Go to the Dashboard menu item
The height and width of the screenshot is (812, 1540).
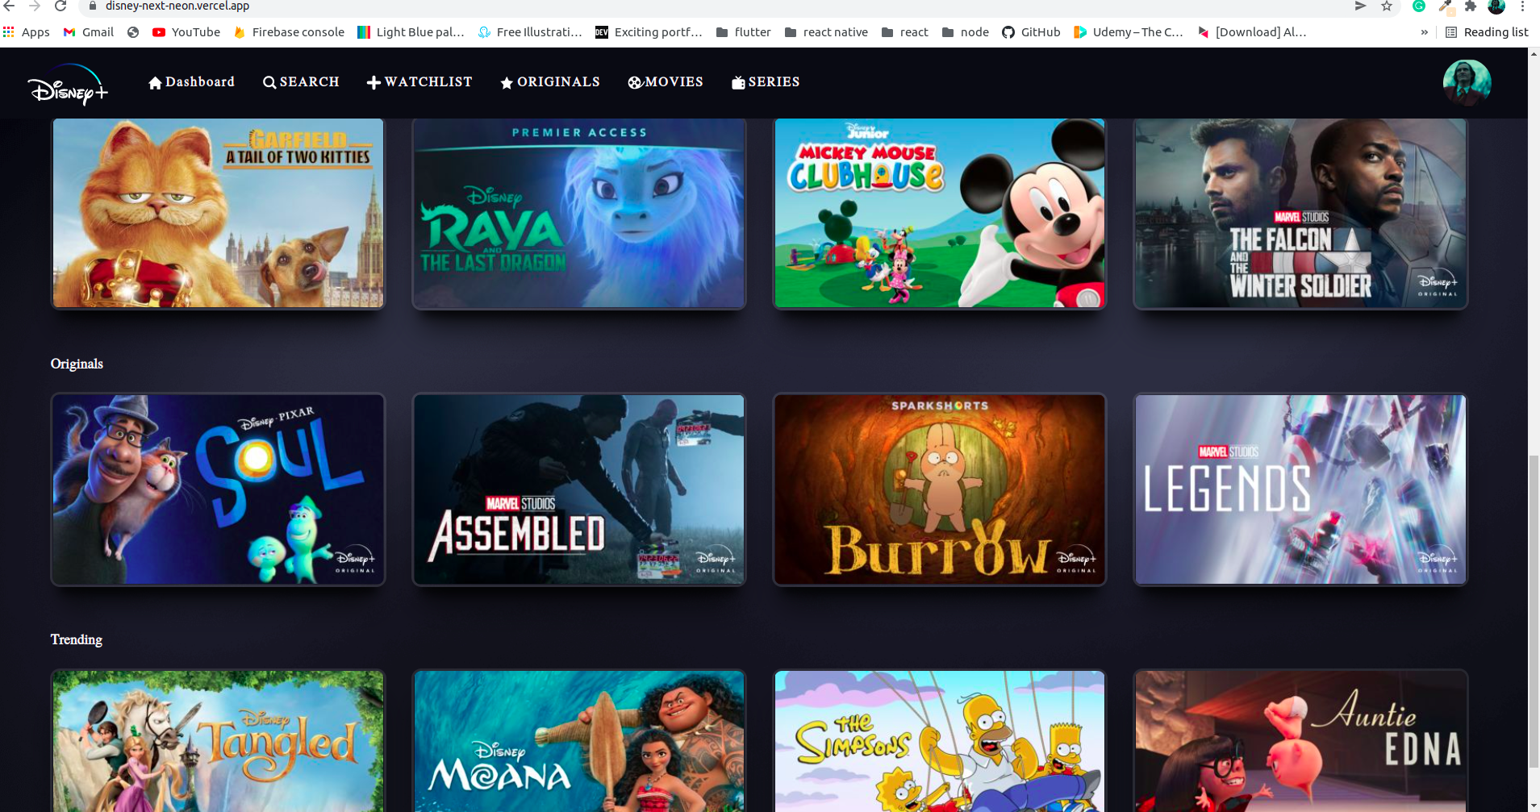point(192,82)
